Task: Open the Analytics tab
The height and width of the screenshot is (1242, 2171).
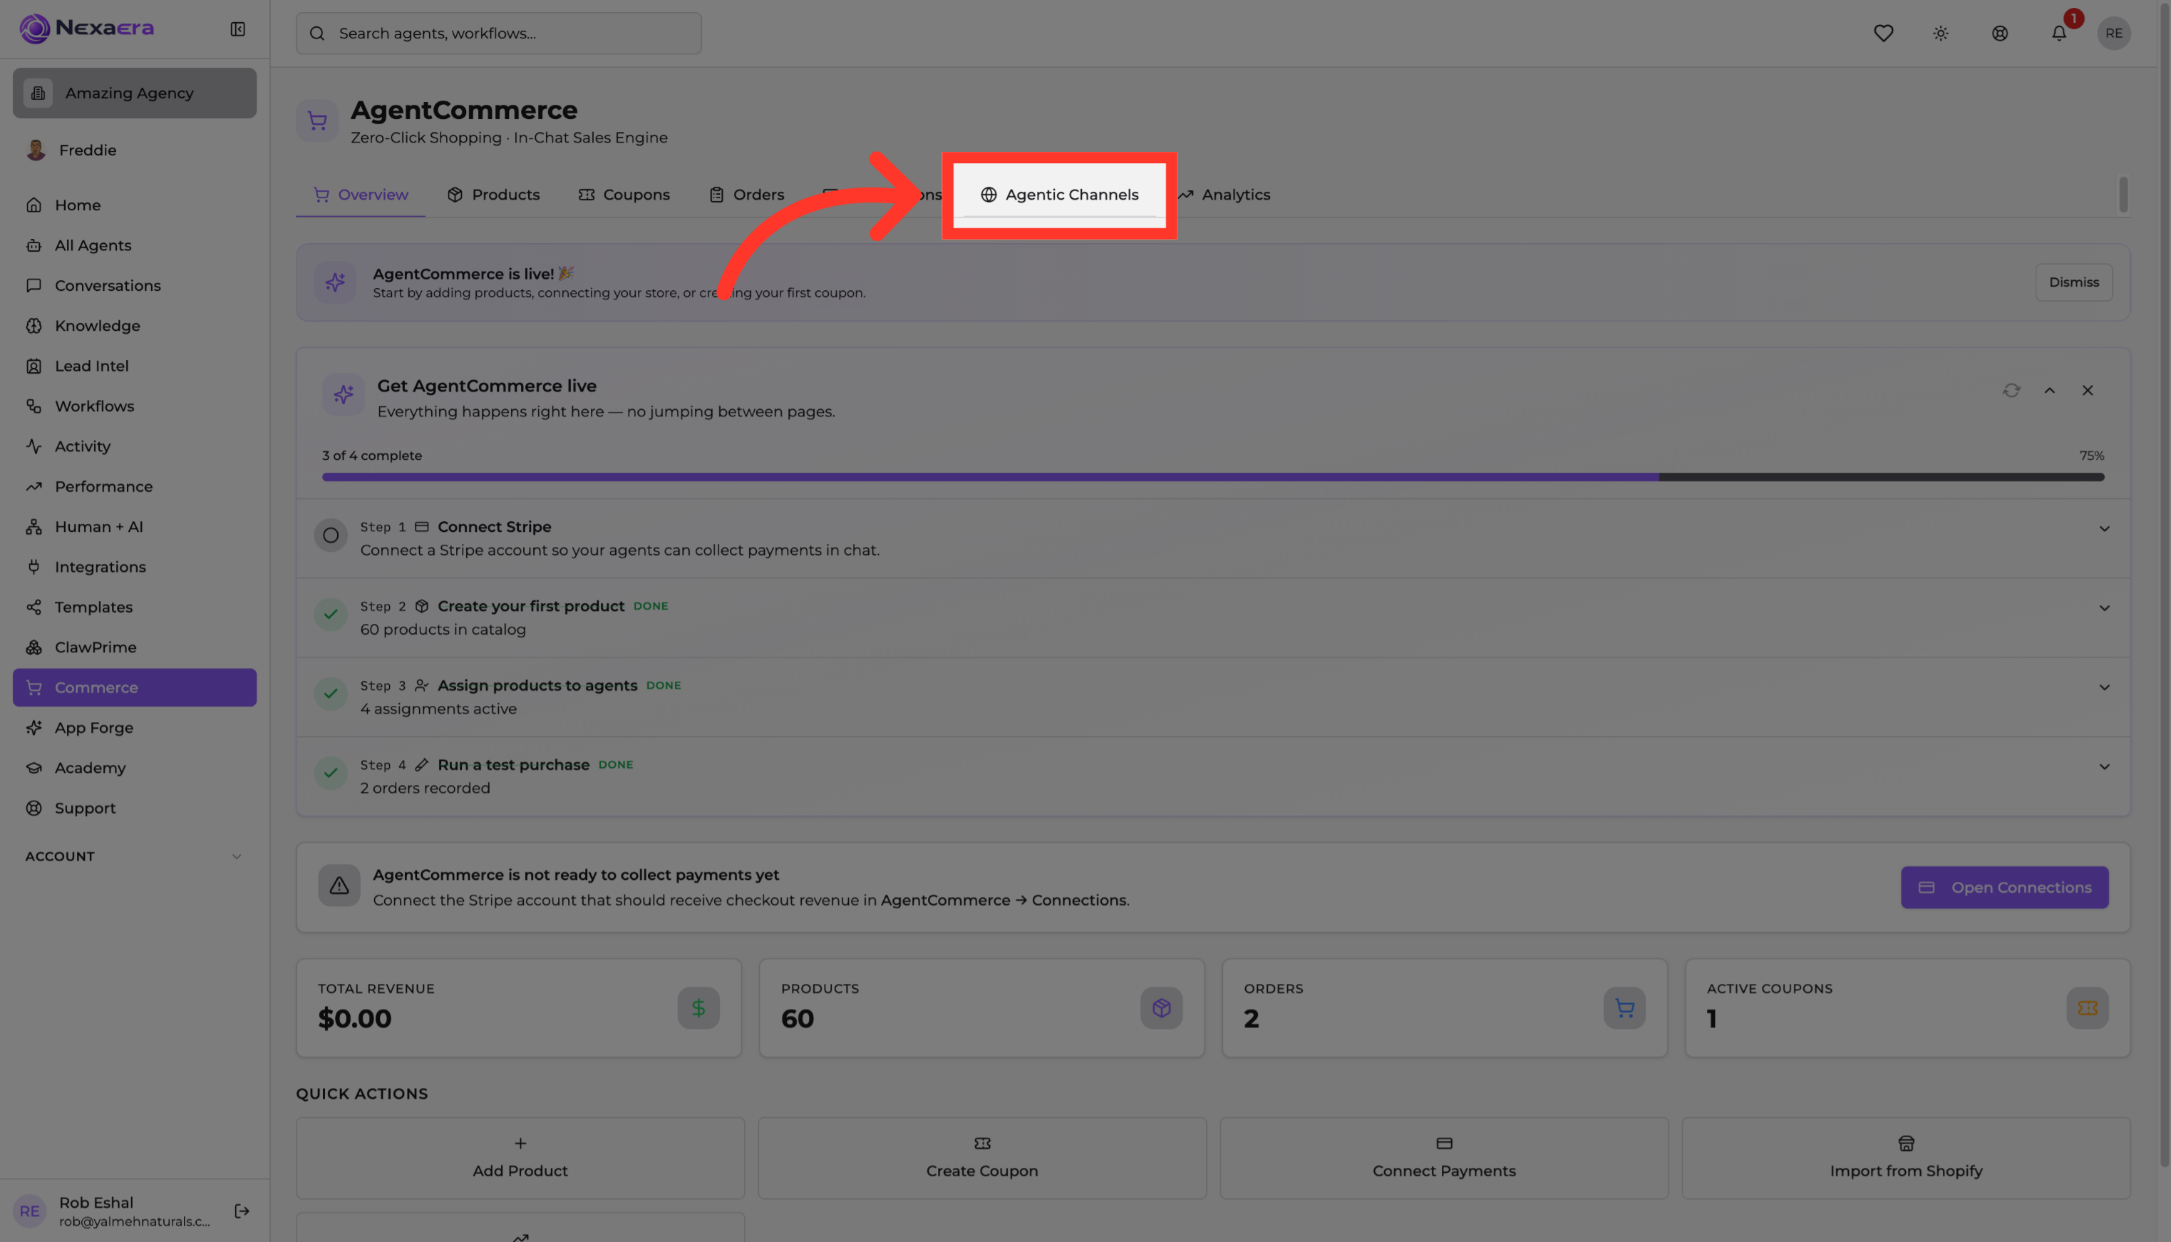Action: click(1224, 195)
